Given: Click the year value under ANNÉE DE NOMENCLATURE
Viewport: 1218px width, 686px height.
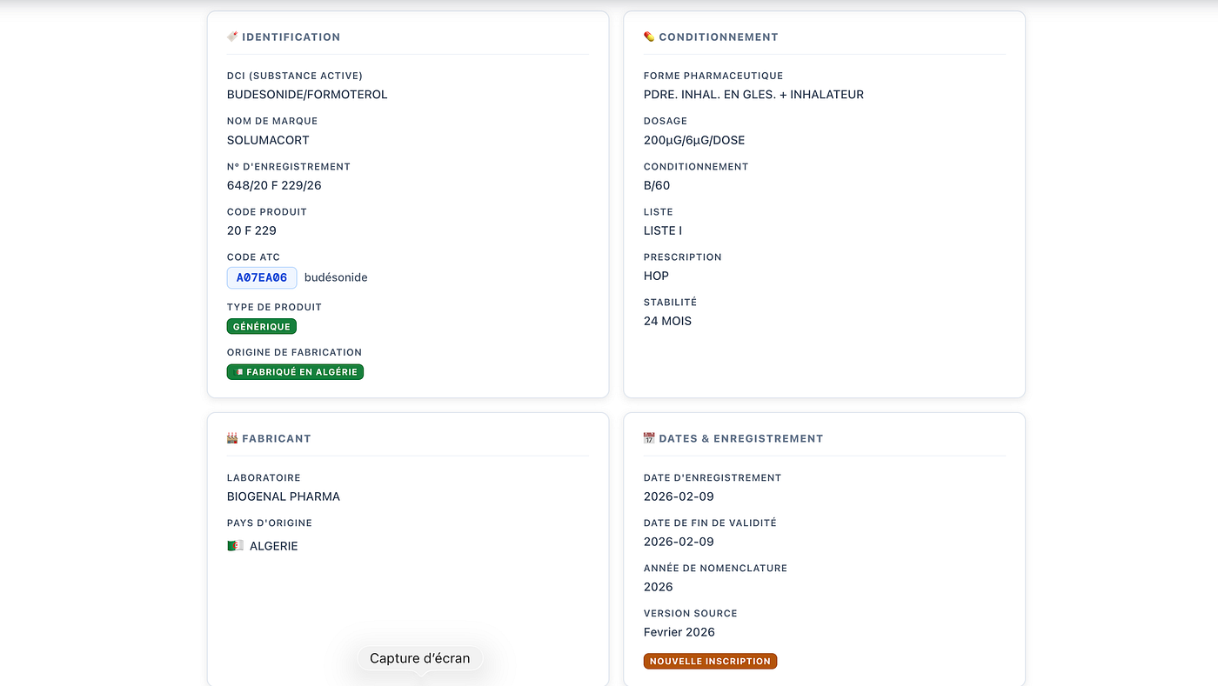Looking at the screenshot, I should pos(659,587).
